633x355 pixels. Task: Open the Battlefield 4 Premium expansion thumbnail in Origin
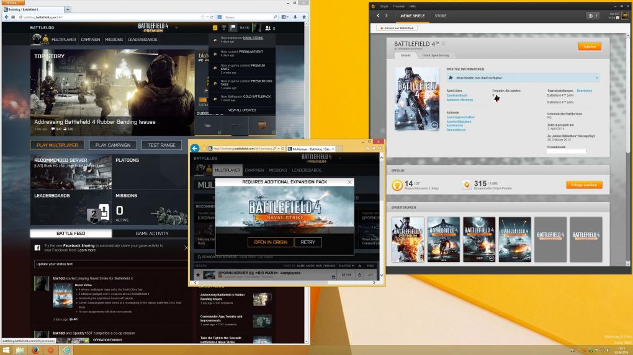pyautogui.click(x=408, y=239)
